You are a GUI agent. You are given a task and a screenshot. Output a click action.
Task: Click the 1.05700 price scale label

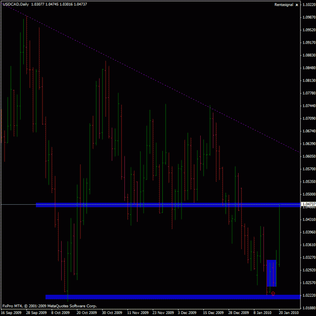click(309, 169)
